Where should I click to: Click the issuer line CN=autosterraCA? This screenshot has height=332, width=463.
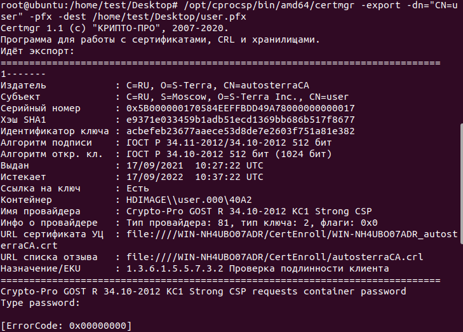pos(218,85)
